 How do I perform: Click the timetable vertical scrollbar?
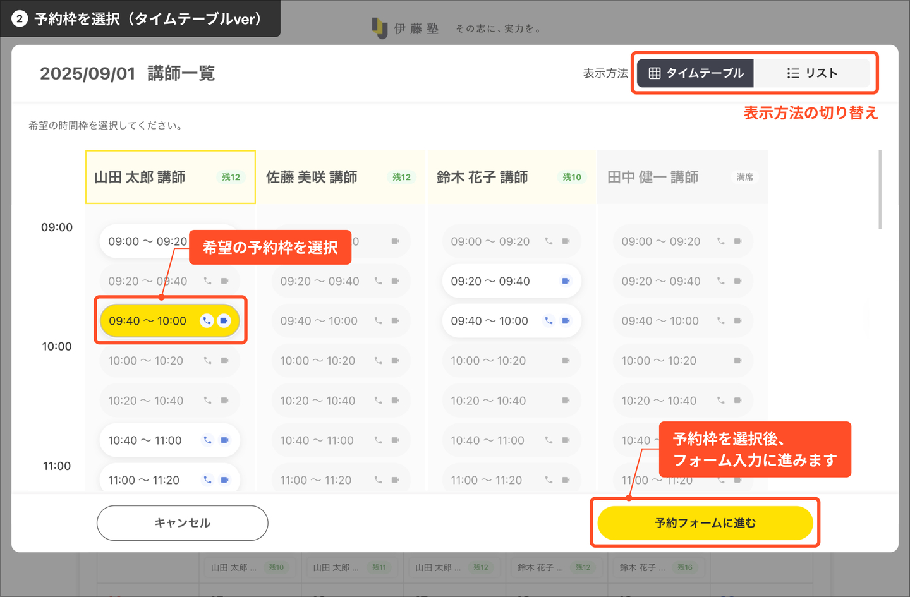coord(880,190)
